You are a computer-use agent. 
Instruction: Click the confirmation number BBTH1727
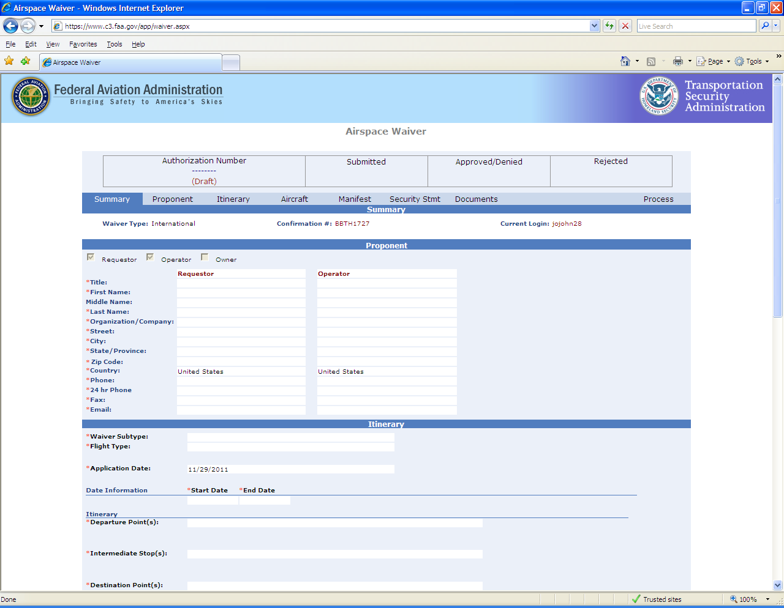[352, 224]
